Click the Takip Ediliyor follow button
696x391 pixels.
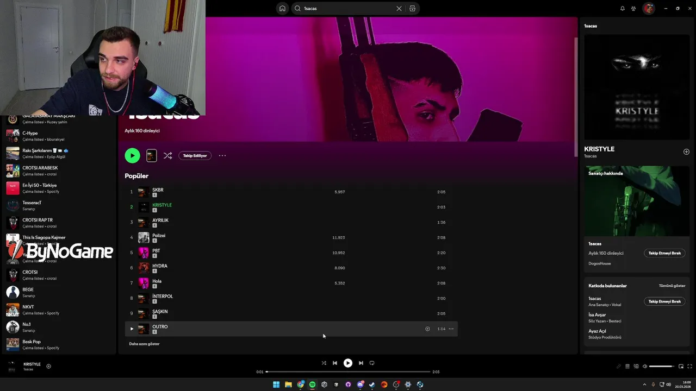[195, 155]
